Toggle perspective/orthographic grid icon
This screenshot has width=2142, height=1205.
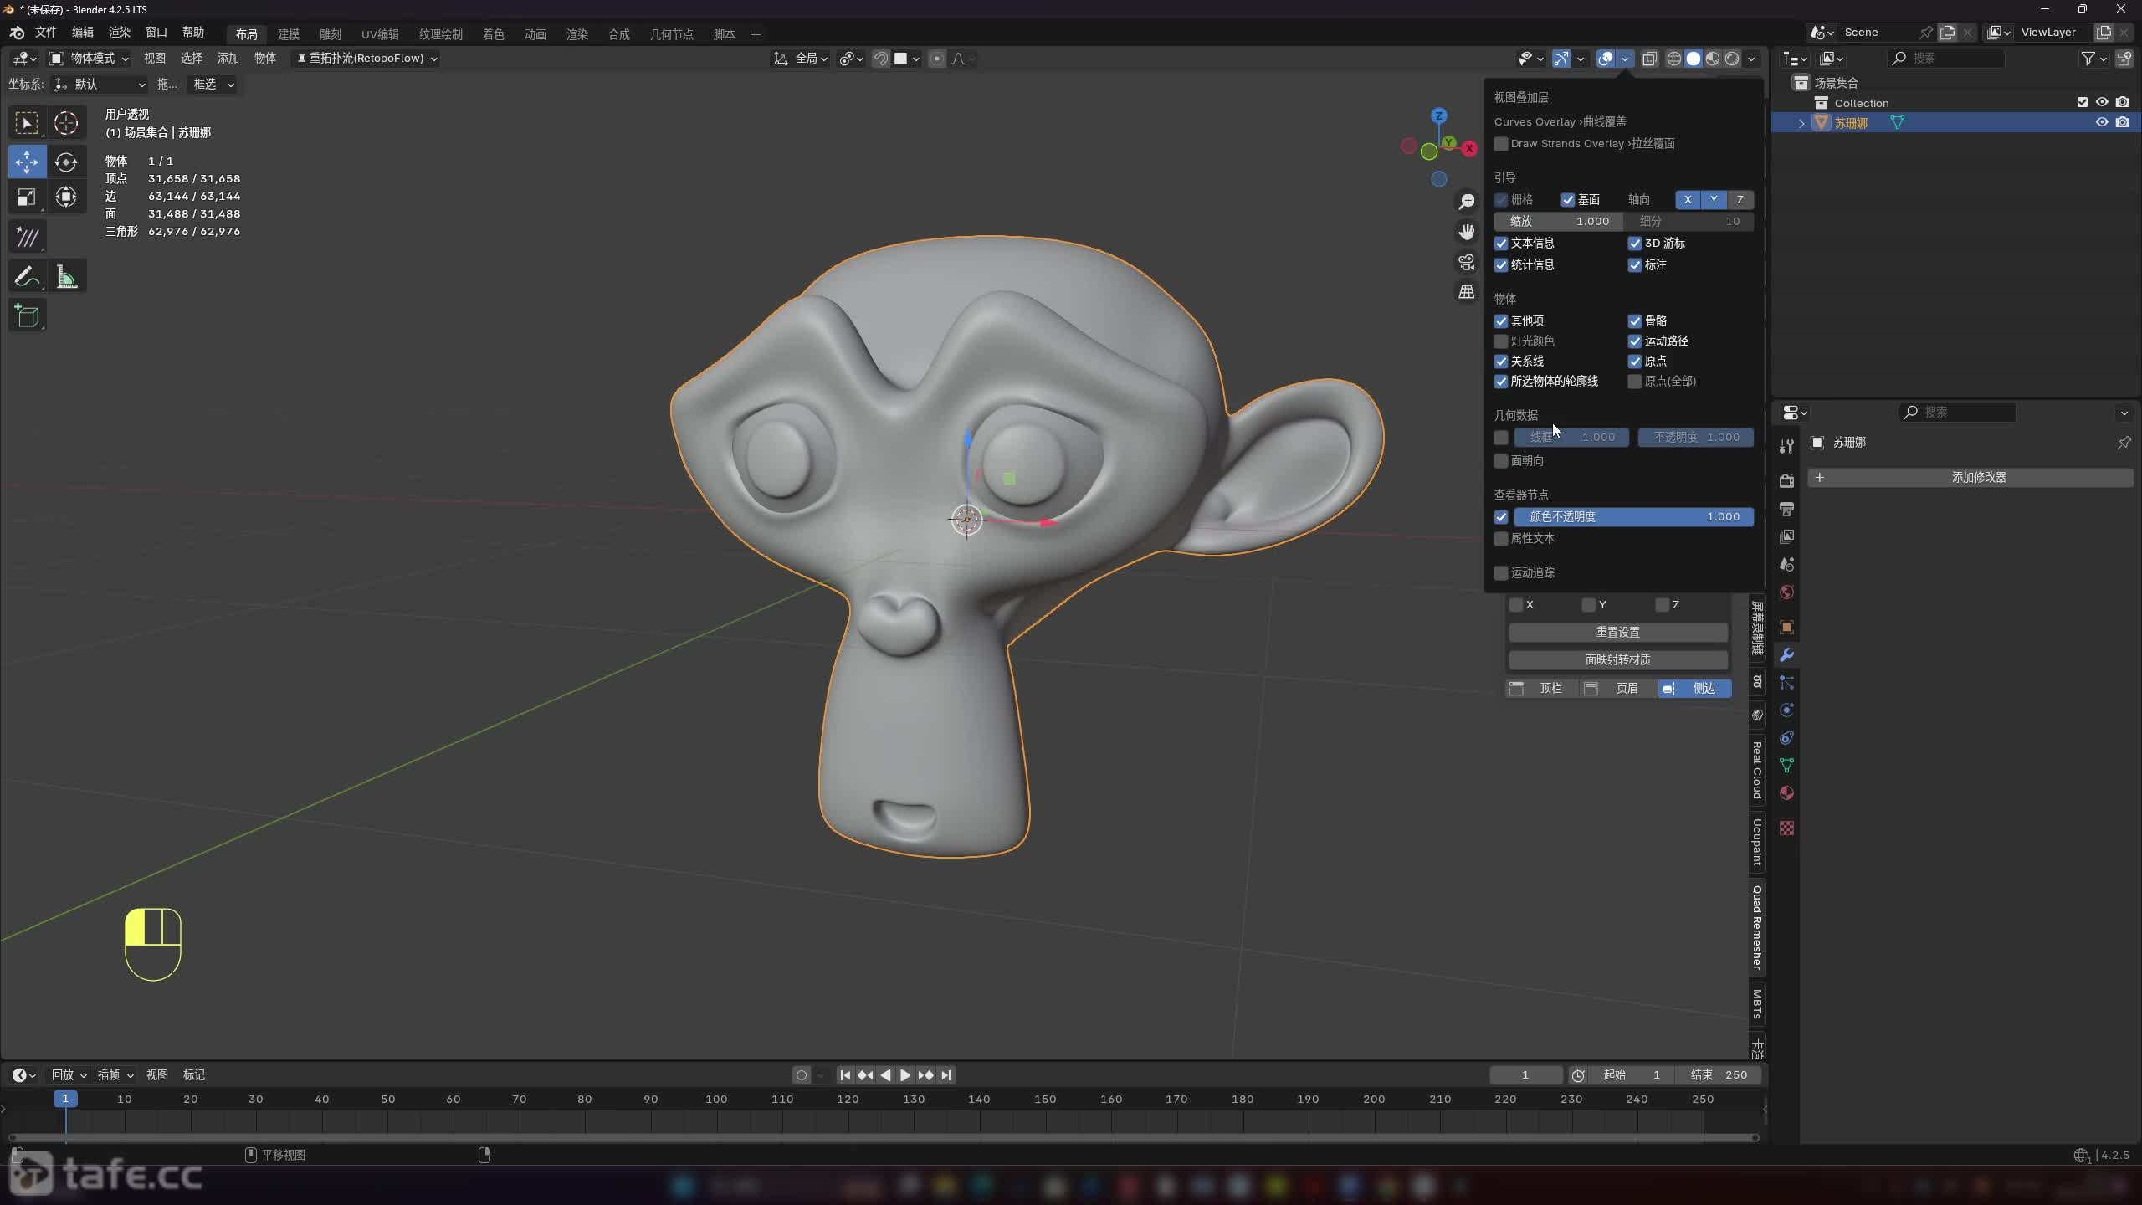click(x=1466, y=292)
